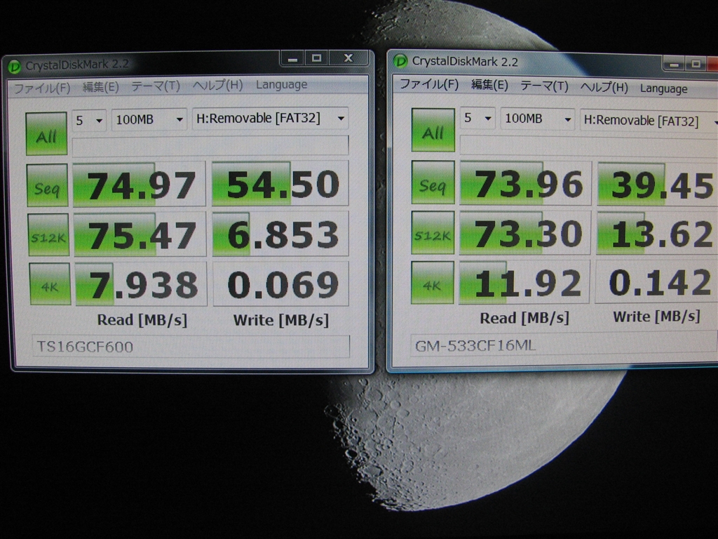Click the Write [MB/s] label in left window
Image resolution: width=718 pixels, height=539 pixels.
[x=280, y=320]
